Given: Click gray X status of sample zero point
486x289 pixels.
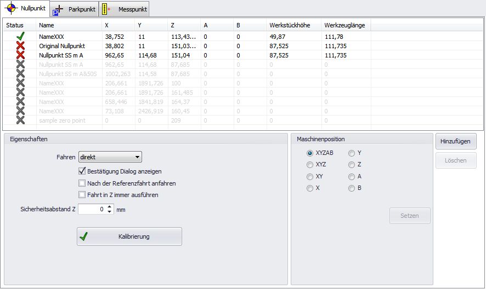Looking at the screenshot, I should point(20,120).
